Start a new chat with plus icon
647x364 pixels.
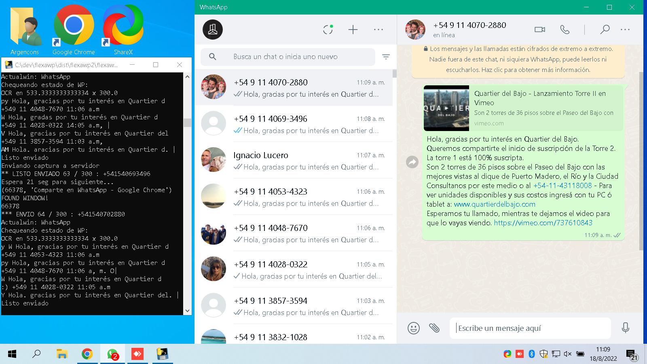(x=353, y=30)
